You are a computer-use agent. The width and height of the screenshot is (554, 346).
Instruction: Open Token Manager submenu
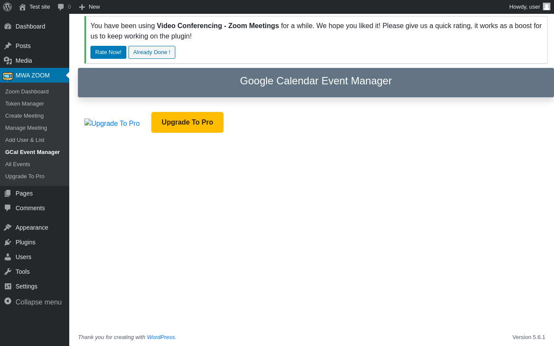[x=25, y=104]
